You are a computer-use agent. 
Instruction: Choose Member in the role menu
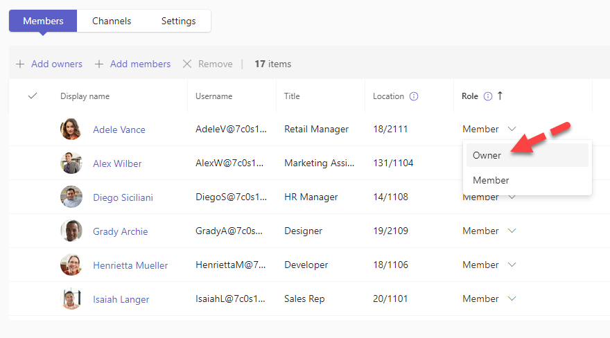(x=527, y=180)
